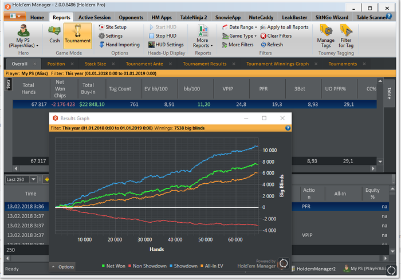The image size is (401, 280).
Task: Select the Position report tab
Action: 56,64
